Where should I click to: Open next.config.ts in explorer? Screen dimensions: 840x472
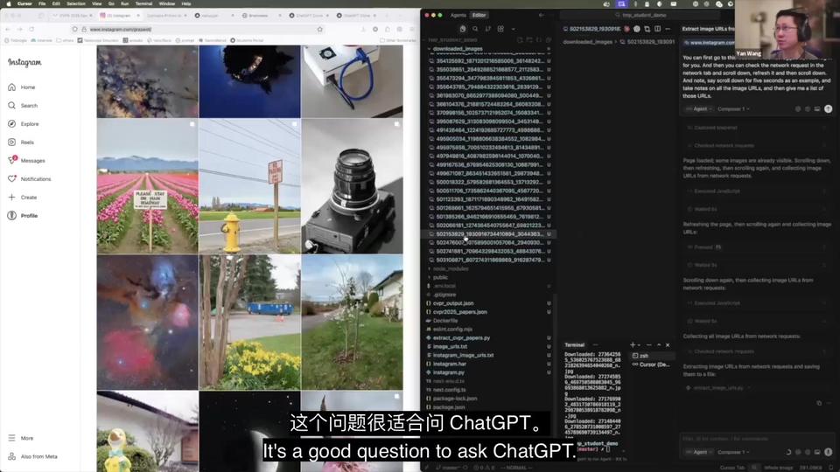449,390
